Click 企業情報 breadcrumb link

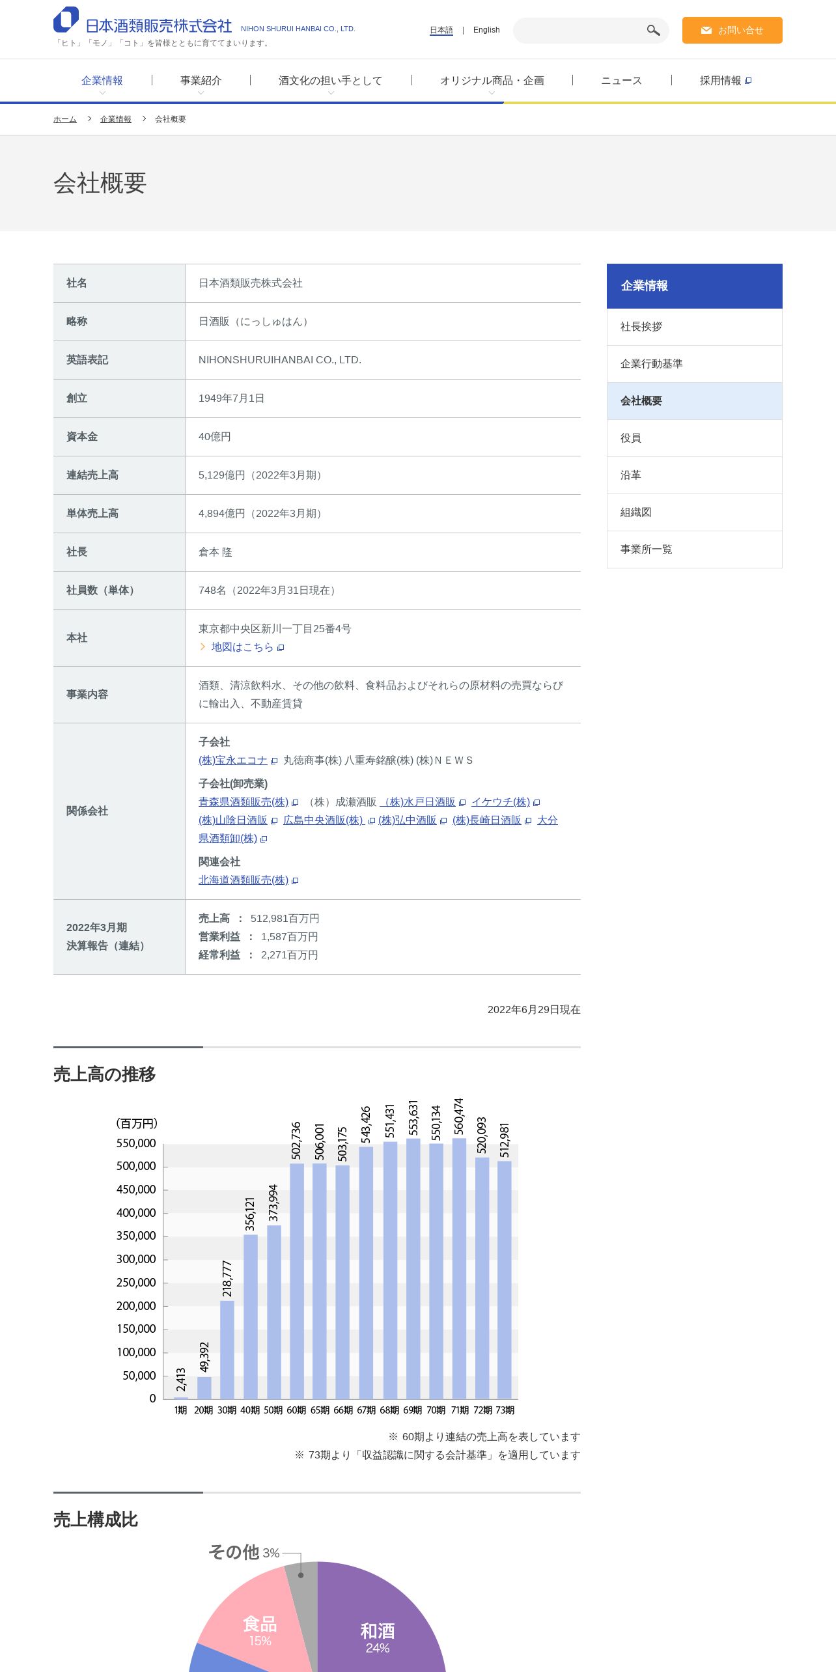coord(116,119)
